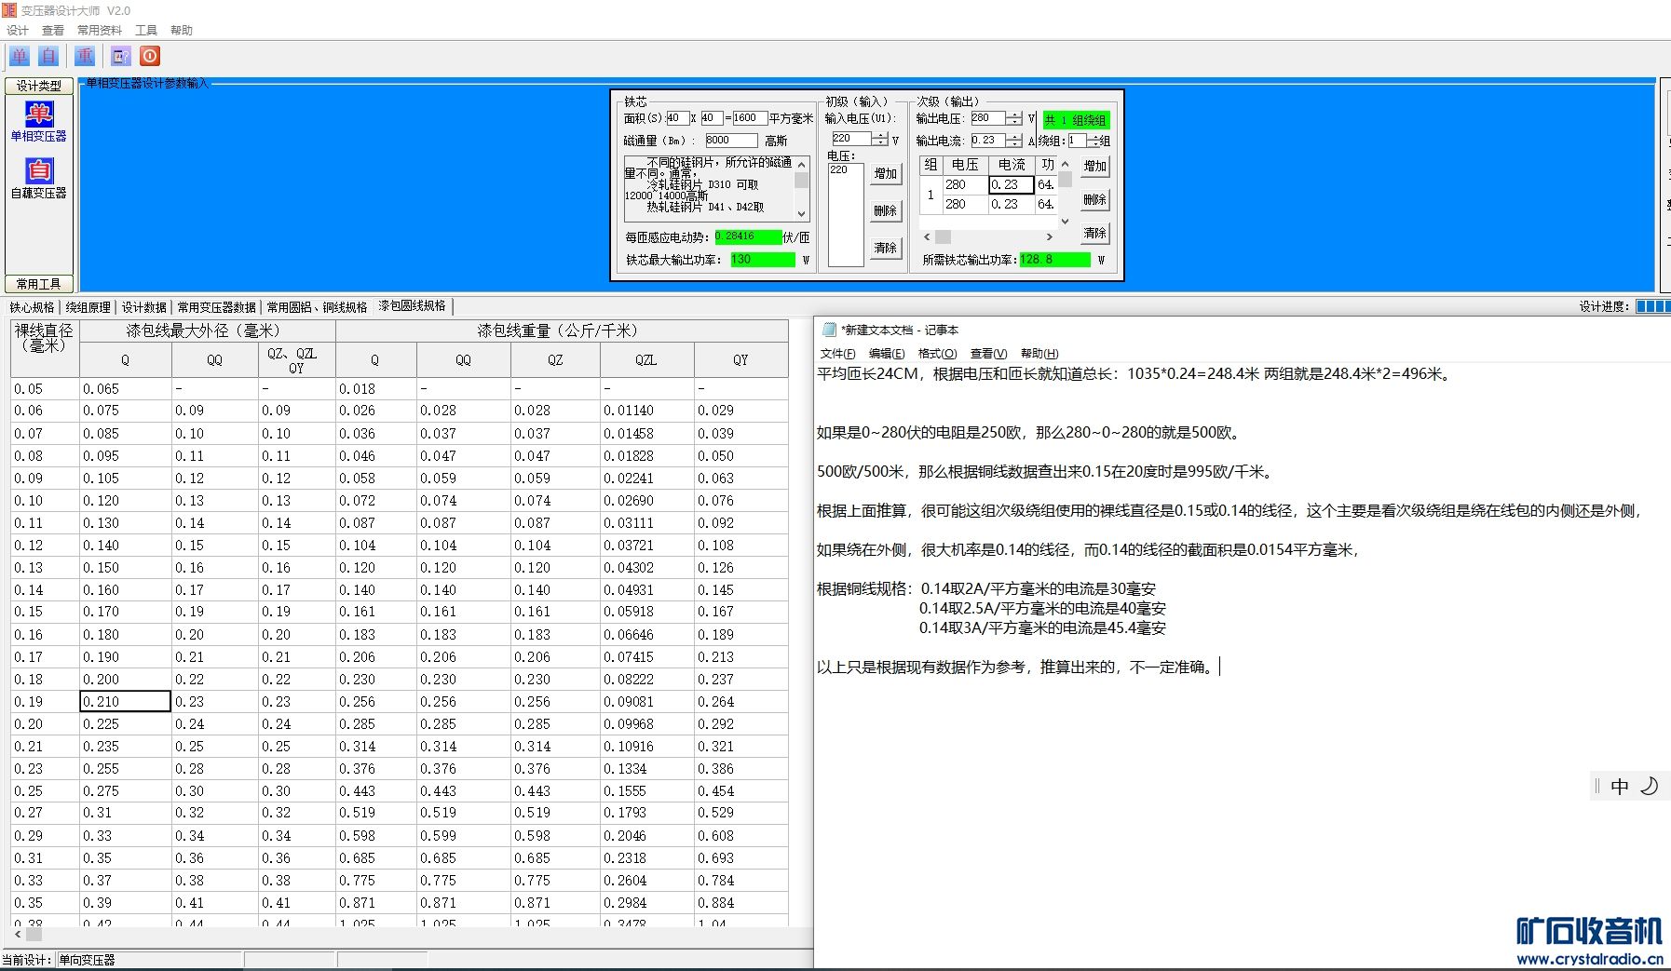Viewport: 1671px width, 971px height.
Task: Expand the 常用工具 sidebar section
Action: coord(38,284)
